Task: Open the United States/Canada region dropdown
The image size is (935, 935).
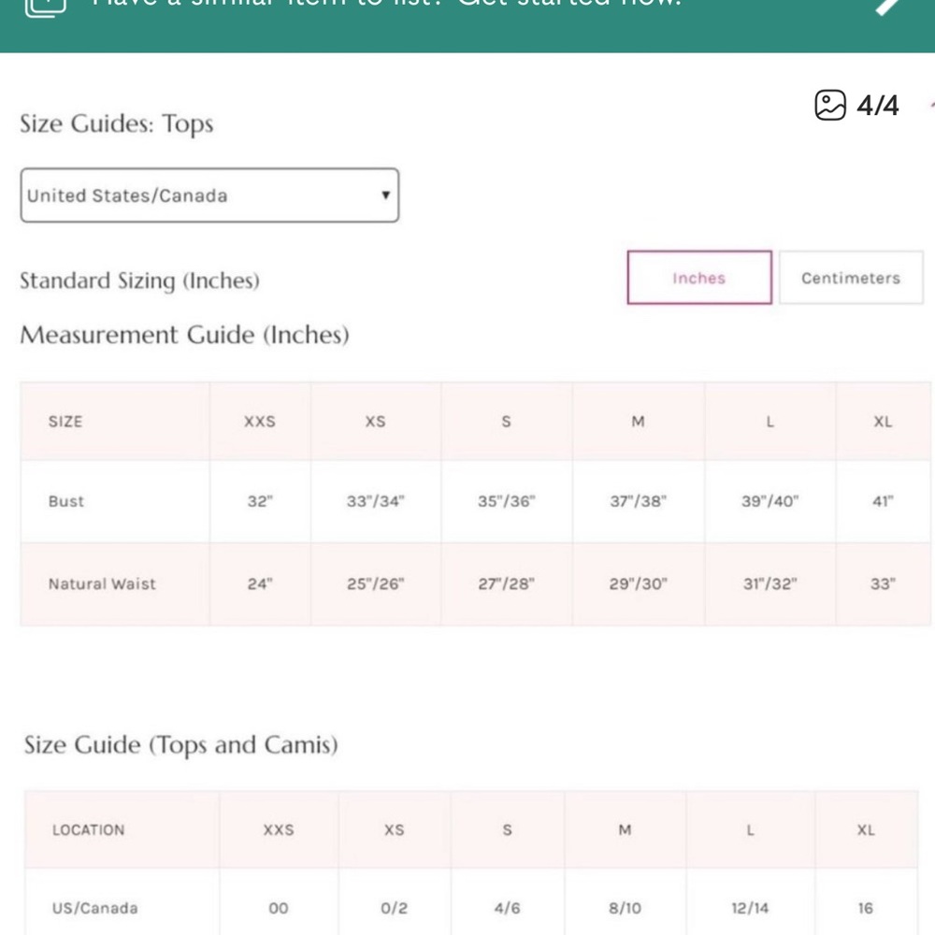Action: click(209, 195)
